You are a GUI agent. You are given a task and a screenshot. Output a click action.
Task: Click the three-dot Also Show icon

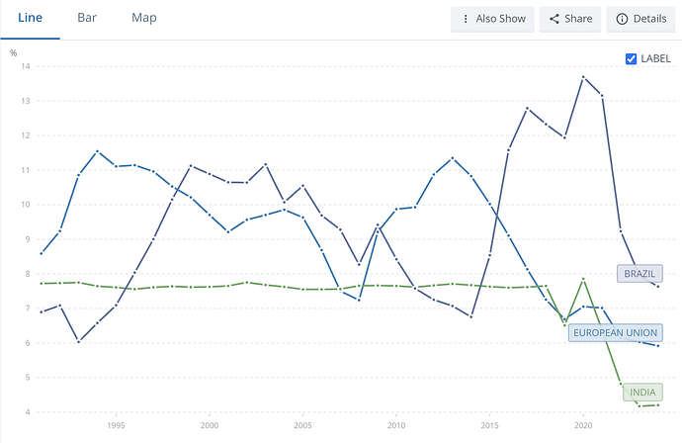(x=466, y=19)
